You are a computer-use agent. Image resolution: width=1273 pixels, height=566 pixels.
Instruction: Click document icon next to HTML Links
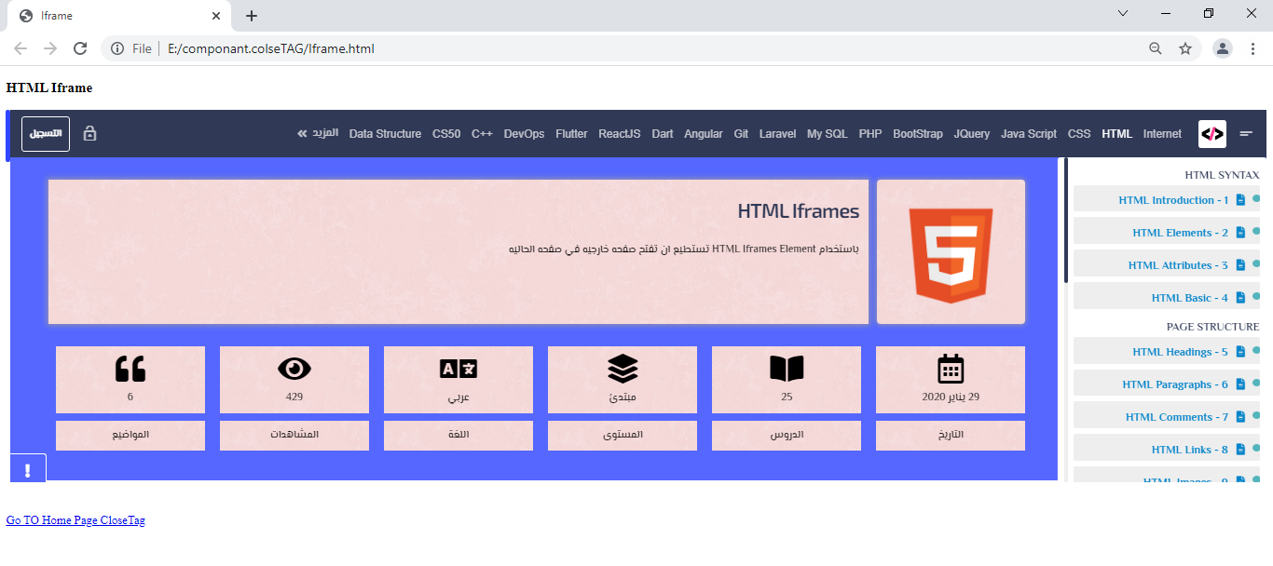pos(1240,449)
